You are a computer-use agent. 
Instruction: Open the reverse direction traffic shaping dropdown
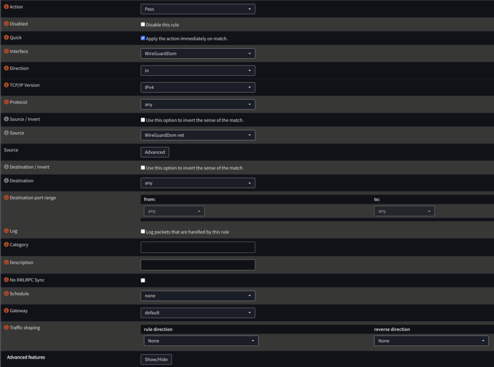(x=431, y=341)
